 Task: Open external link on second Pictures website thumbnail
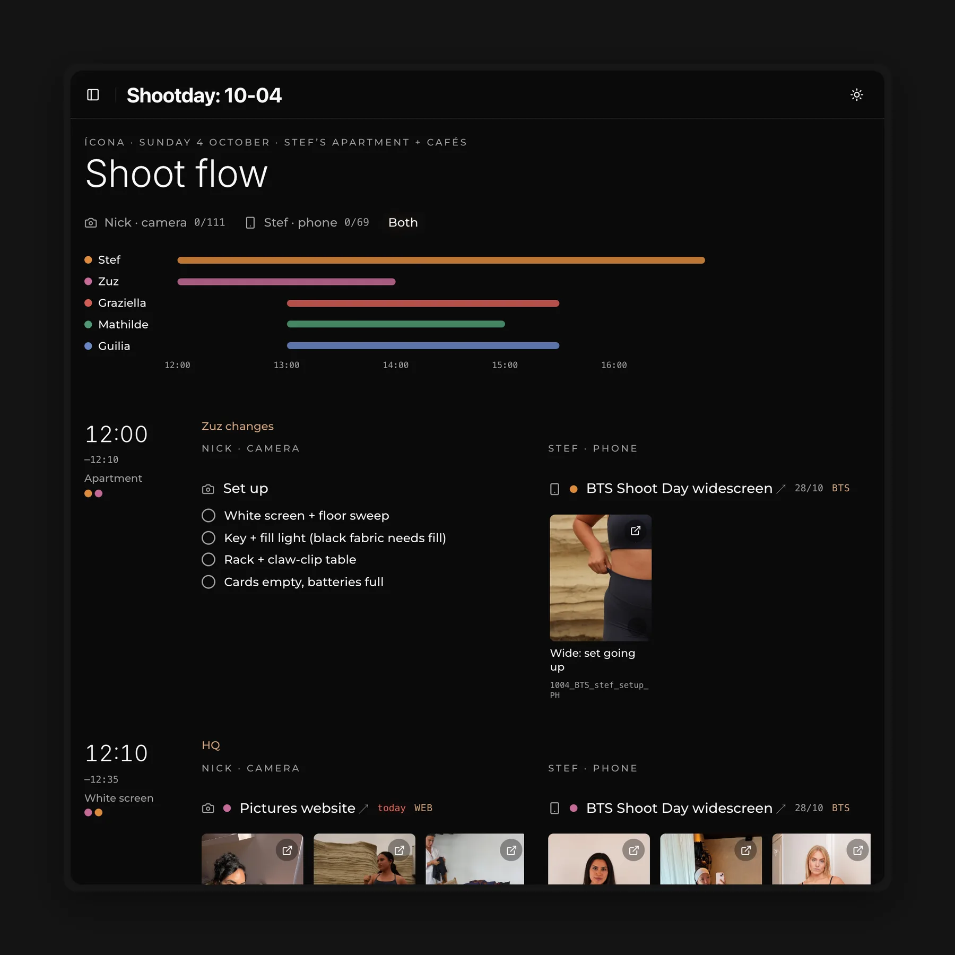[x=399, y=850]
